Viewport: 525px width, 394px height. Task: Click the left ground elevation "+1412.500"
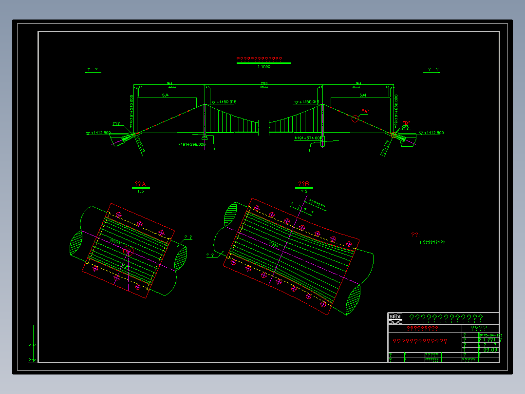coord(100,133)
